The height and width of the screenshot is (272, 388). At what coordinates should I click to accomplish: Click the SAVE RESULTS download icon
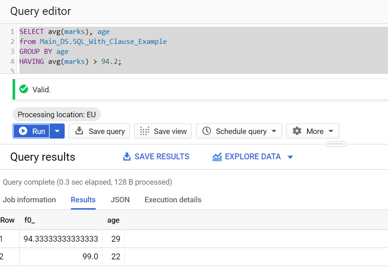[126, 156]
